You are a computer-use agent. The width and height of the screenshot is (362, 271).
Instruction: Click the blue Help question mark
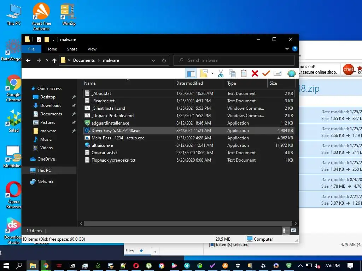point(294,49)
